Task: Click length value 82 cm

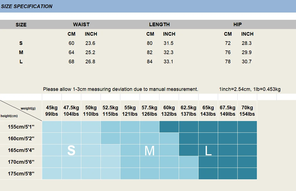Action: coord(150,52)
